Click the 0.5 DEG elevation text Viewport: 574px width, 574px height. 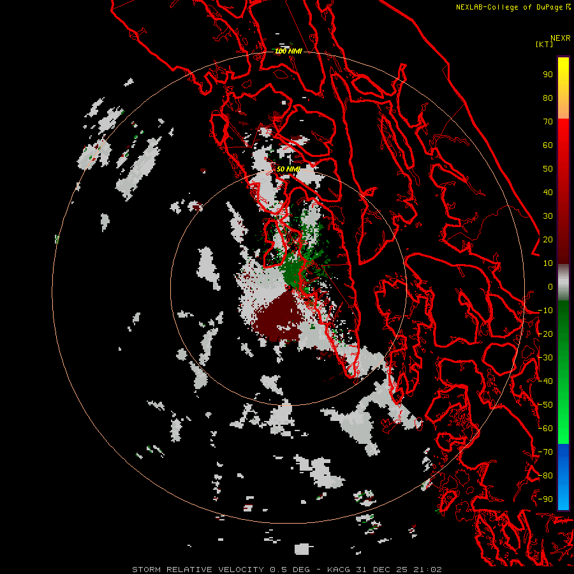(290, 570)
